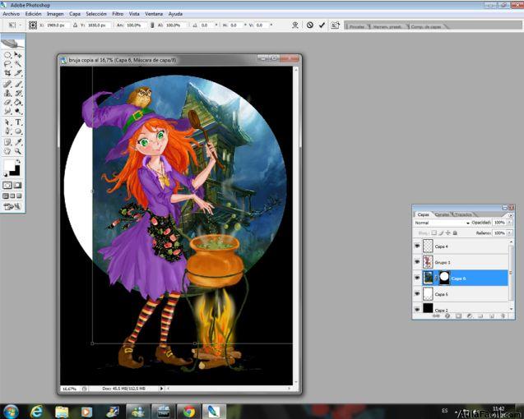Select the Crop tool
This screenshot has height=419, width=524.
point(7,73)
